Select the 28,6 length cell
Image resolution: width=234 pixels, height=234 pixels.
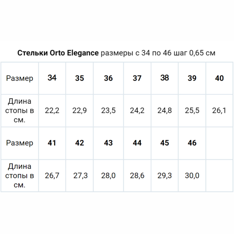137,175
